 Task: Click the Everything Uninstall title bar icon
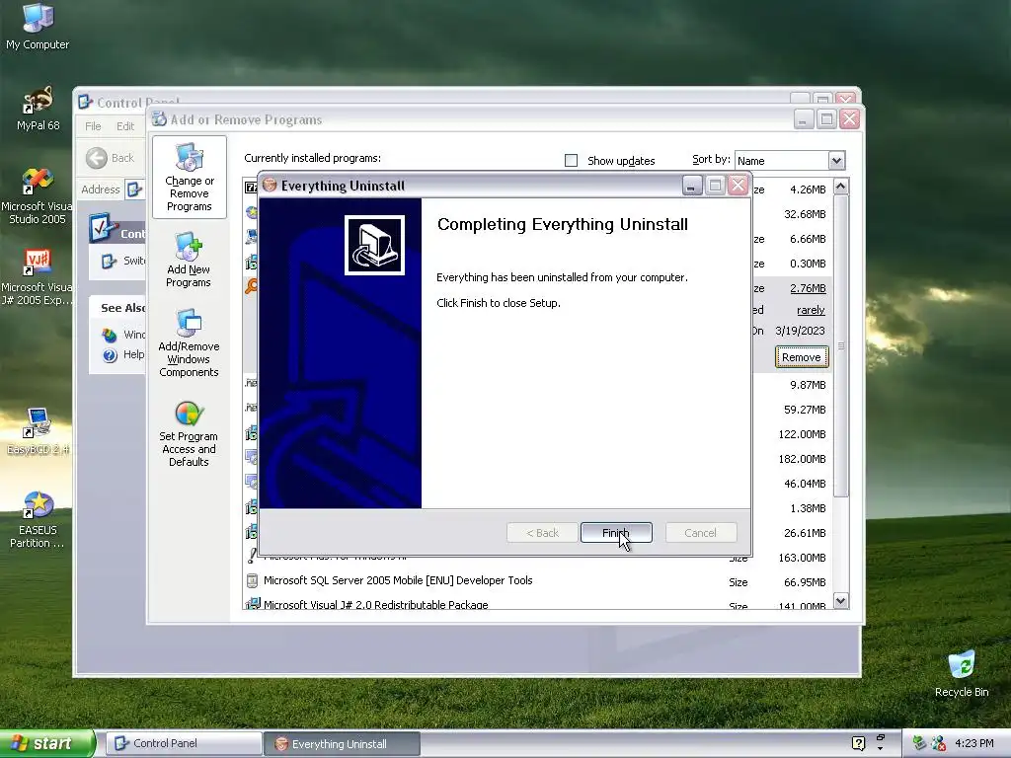(x=270, y=186)
